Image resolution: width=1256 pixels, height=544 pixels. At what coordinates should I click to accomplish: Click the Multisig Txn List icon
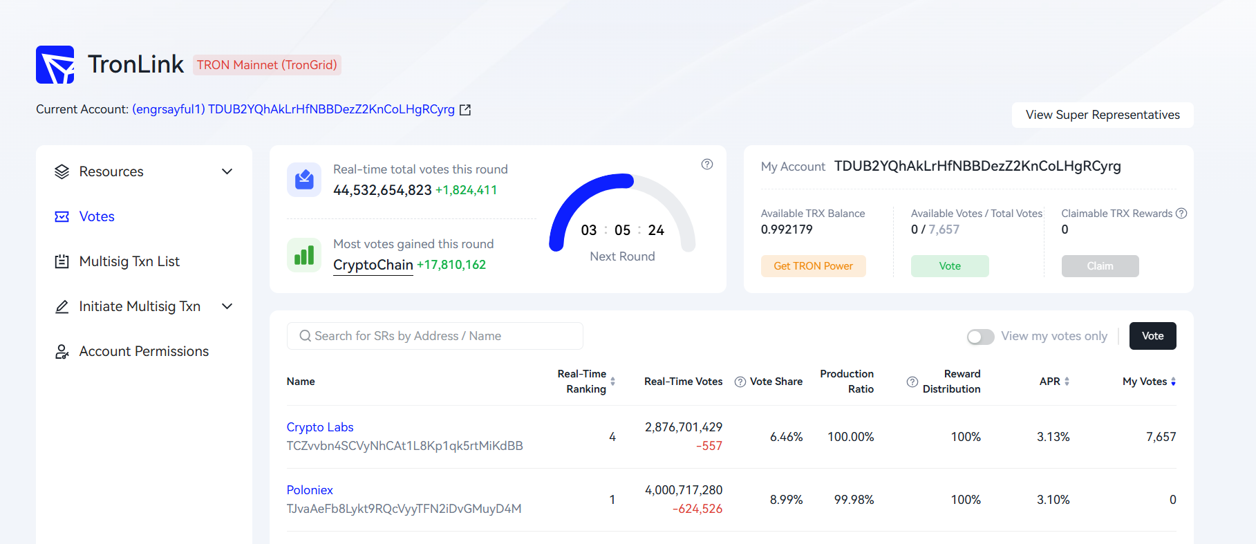[62, 261]
